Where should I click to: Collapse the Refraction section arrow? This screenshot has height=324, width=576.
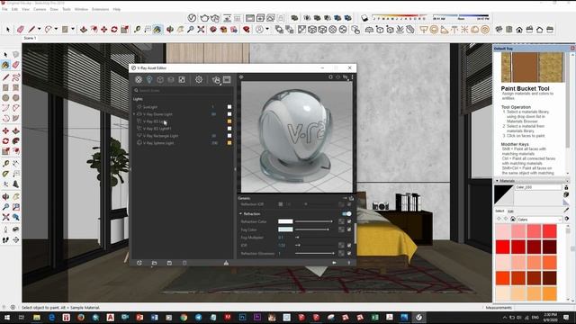coord(241,214)
